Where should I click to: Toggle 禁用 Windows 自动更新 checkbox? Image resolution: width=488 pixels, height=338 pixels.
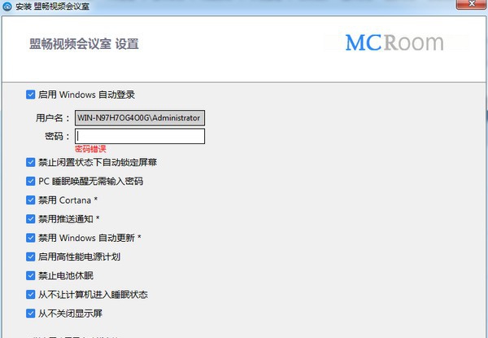click(31, 238)
